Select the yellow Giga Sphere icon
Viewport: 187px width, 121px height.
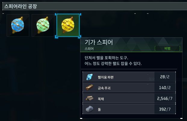pyautogui.click(x=68, y=25)
